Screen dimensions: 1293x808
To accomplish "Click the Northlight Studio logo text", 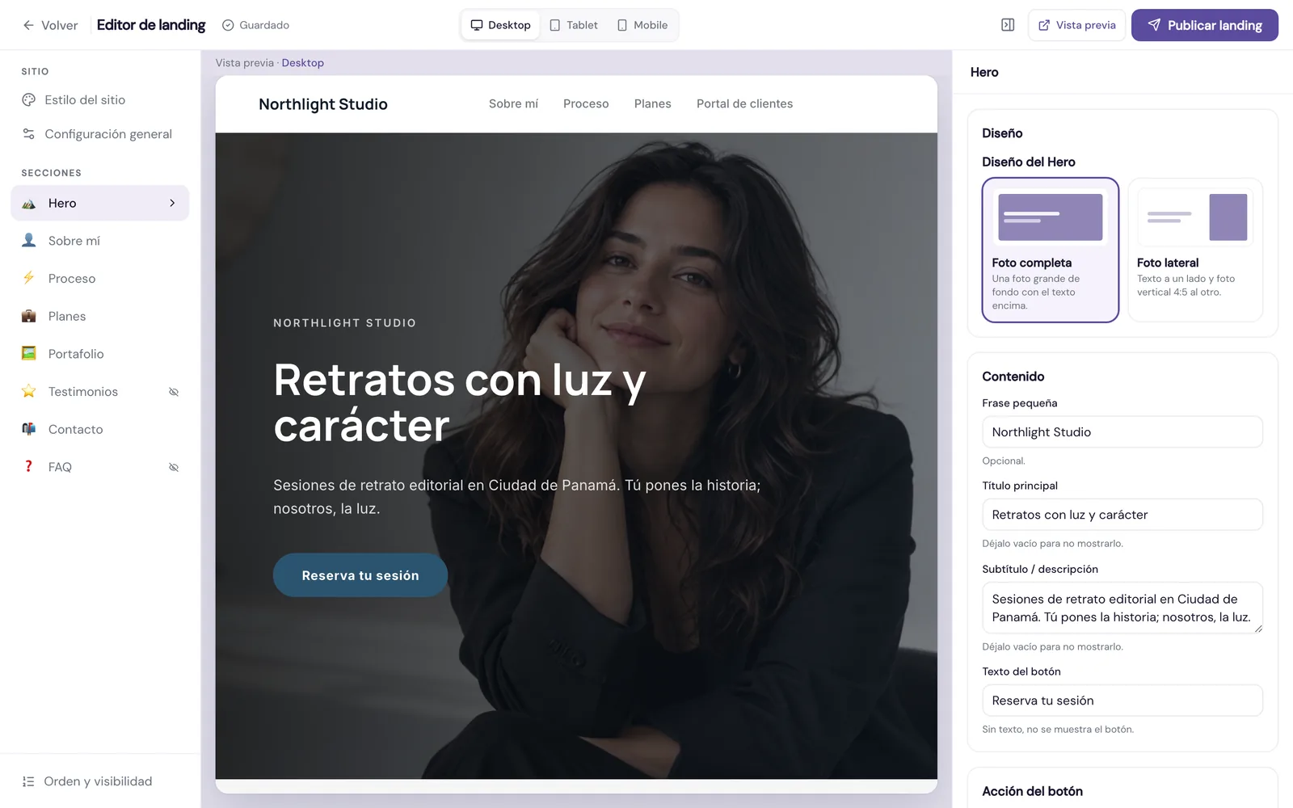I will pos(323,104).
